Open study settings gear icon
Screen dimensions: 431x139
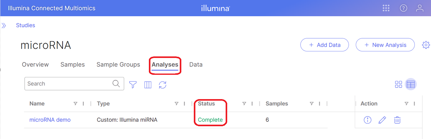(426, 45)
